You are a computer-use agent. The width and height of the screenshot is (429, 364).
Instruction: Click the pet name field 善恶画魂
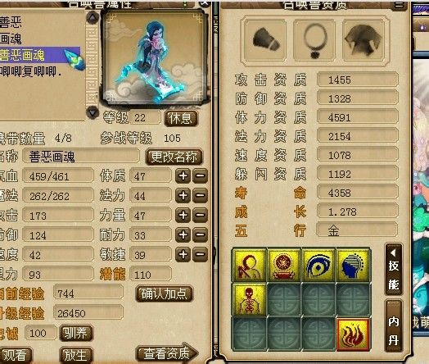(81, 157)
